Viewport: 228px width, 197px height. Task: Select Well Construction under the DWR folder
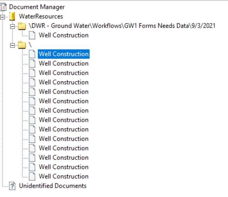pyautogui.click(x=63, y=35)
